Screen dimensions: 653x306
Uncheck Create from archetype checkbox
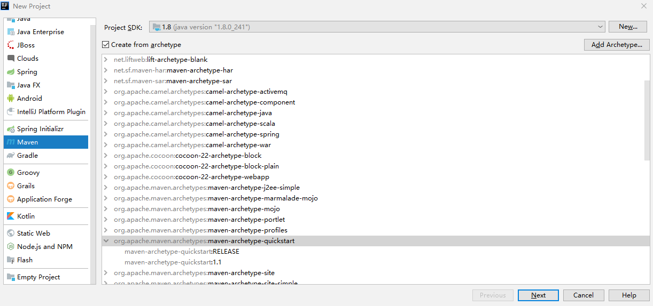coord(105,45)
